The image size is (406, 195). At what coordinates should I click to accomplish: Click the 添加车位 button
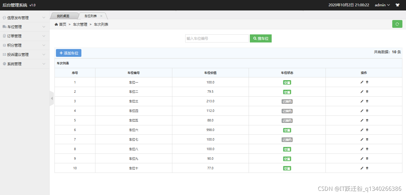(x=69, y=53)
